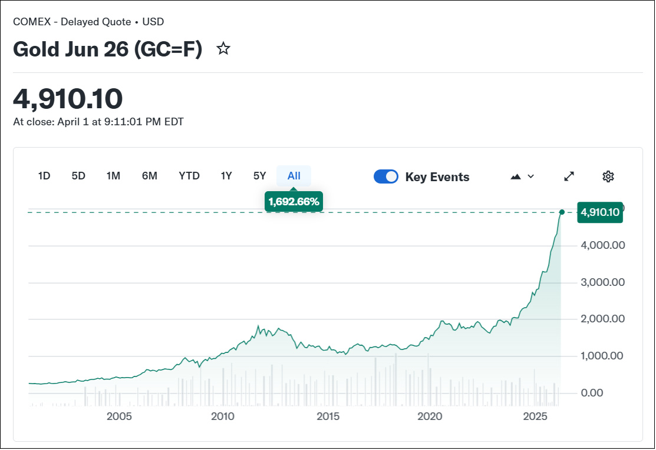This screenshot has height=450, width=656.
Task: Show the YTD range
Action: [x=189, y=176]
